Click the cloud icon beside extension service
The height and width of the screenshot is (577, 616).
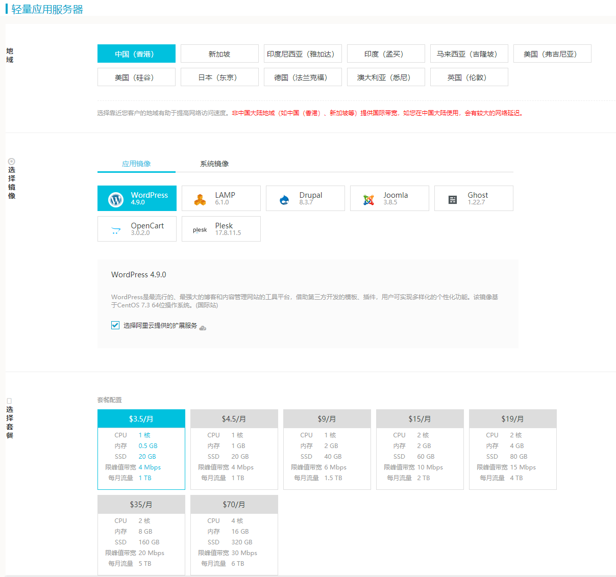coord(203,328)
